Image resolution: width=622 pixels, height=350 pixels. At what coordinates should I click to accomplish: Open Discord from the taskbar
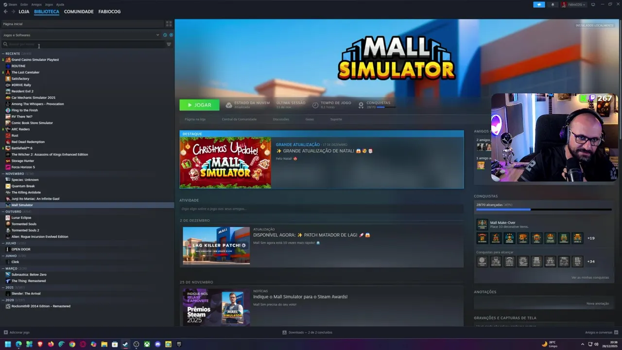point(157,344)
